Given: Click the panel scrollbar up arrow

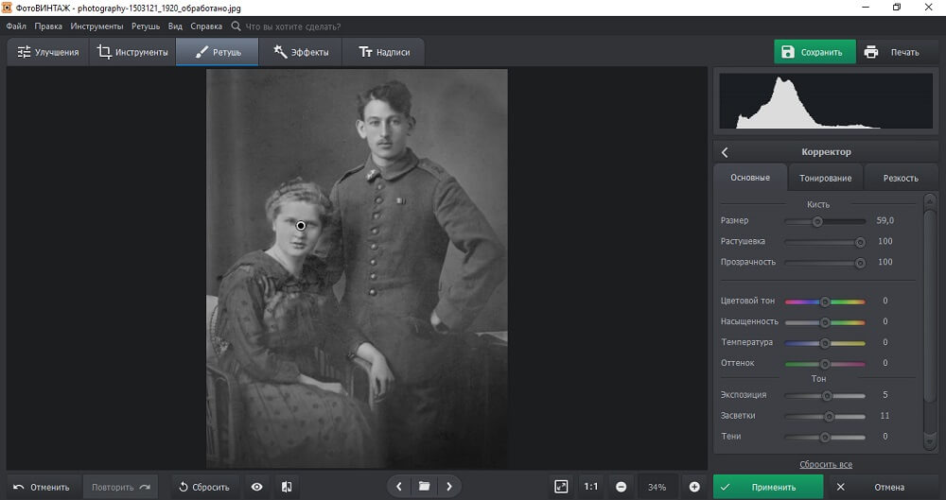Looking at the screenshot, I should pos(930,200).
